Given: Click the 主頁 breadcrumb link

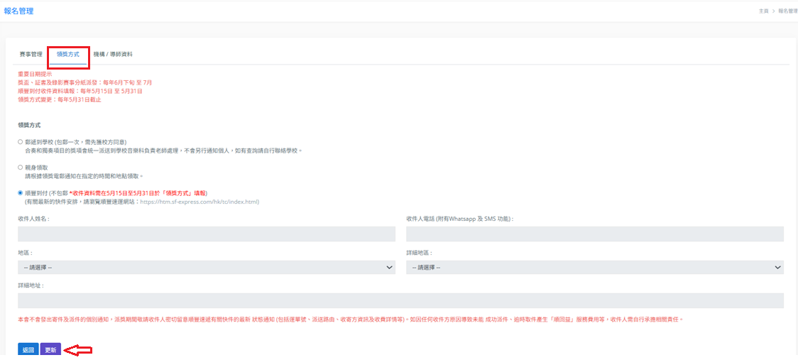Looking at the screenshot, I should click(x=763, y=11).
